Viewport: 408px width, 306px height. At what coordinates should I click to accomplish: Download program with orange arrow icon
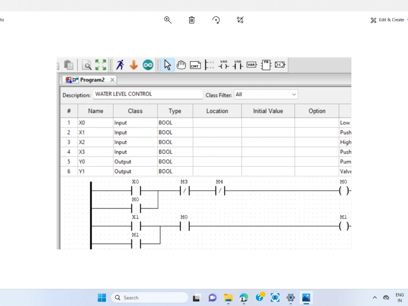[x=133, y=65]
